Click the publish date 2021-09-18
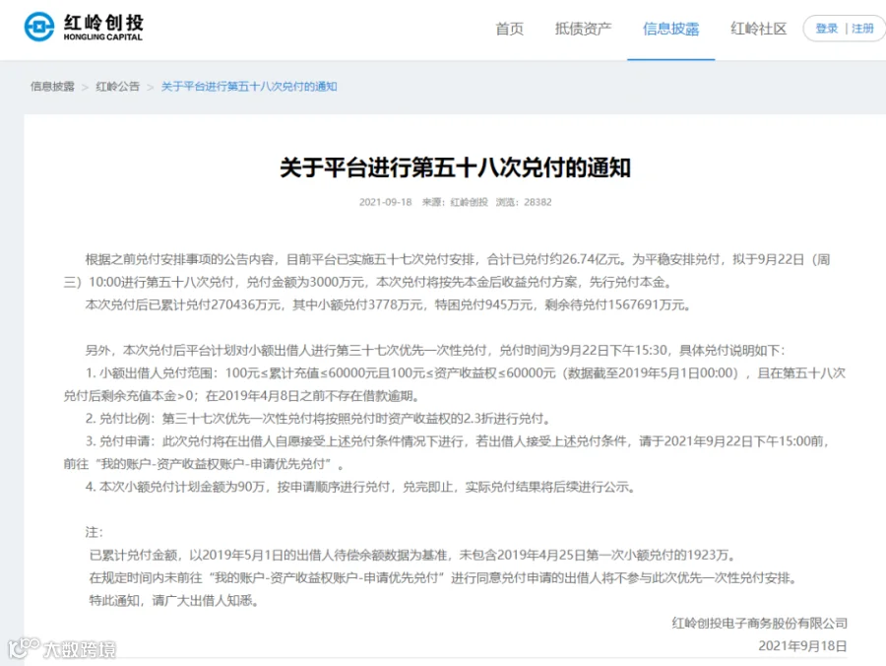The image size is (886, 666). tap(385, 202)
